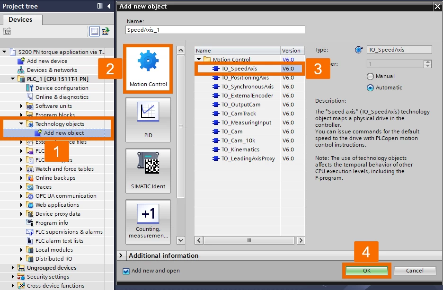Select the Automatic numbering radio button
The image size is (443, 290).
point(370,88)
